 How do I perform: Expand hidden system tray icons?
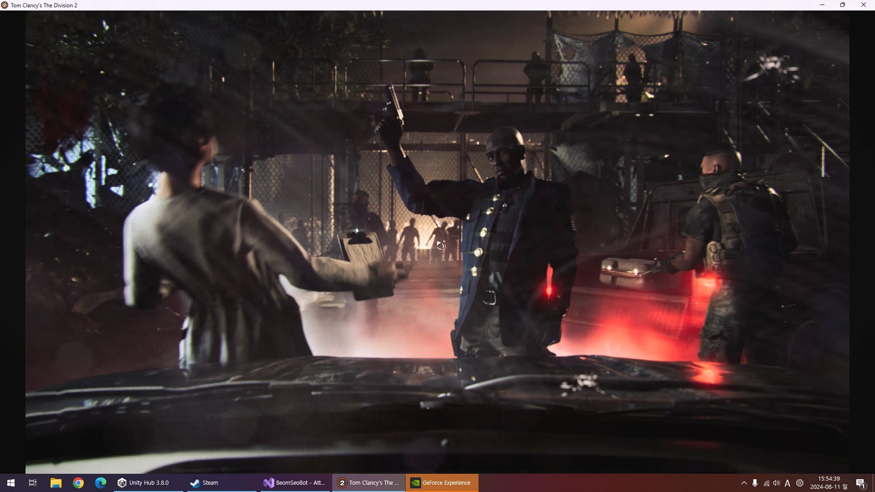[x=744, y=483]
